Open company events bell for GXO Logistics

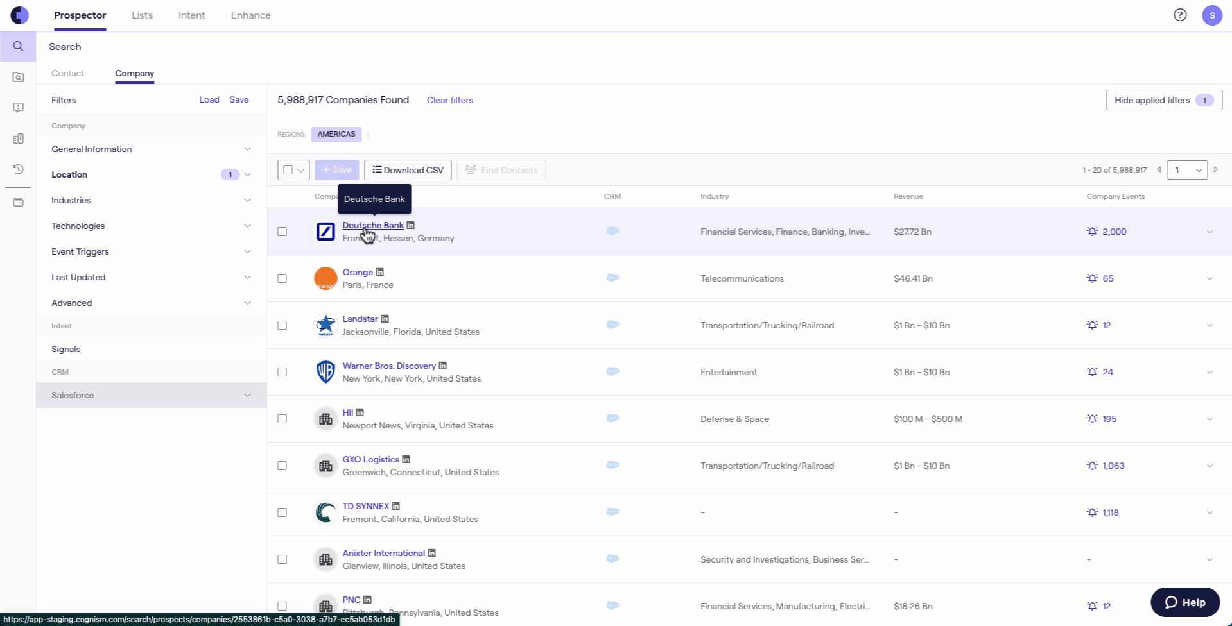1092,466
